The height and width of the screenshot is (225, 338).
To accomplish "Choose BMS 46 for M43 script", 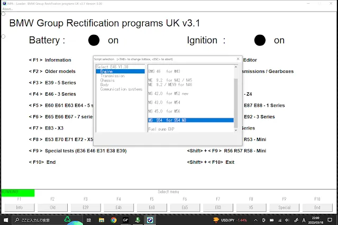I will (x=164, y=71).
